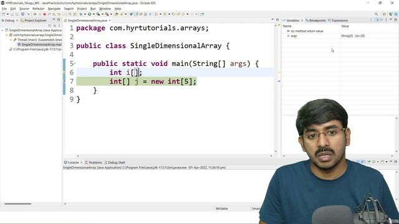Open the Edit menu

coord(12,9)
